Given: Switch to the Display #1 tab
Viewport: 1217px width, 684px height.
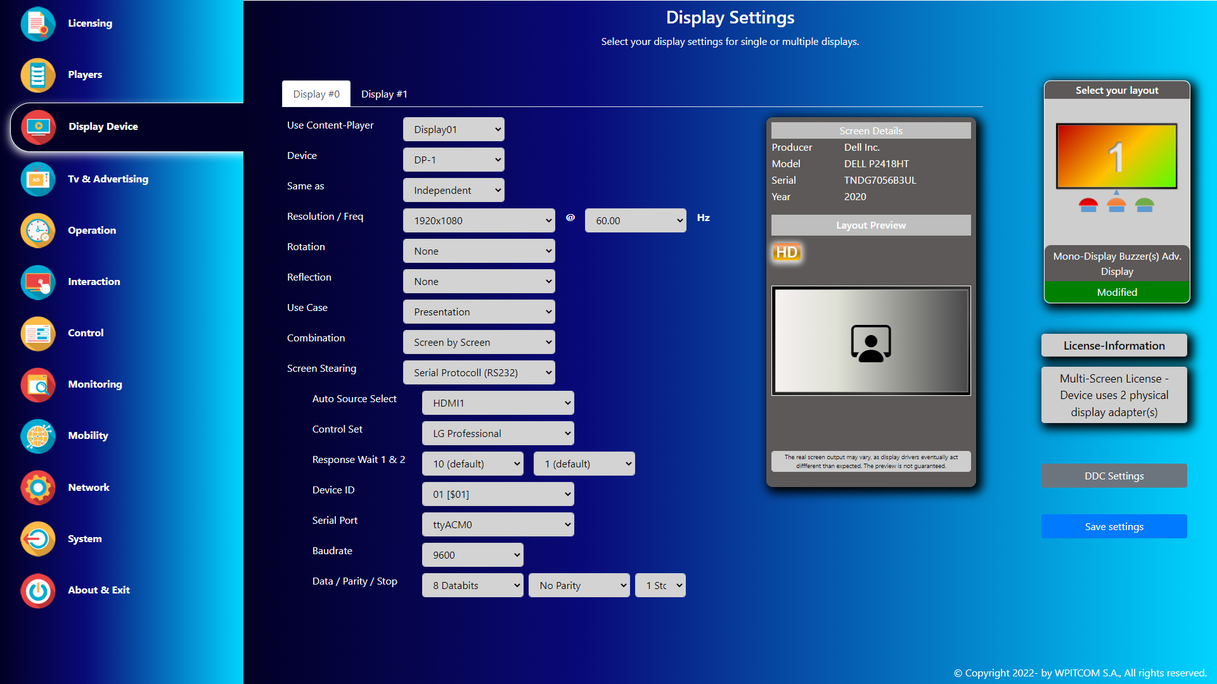Looking at the screenshot, I should [x=384, y=94].
